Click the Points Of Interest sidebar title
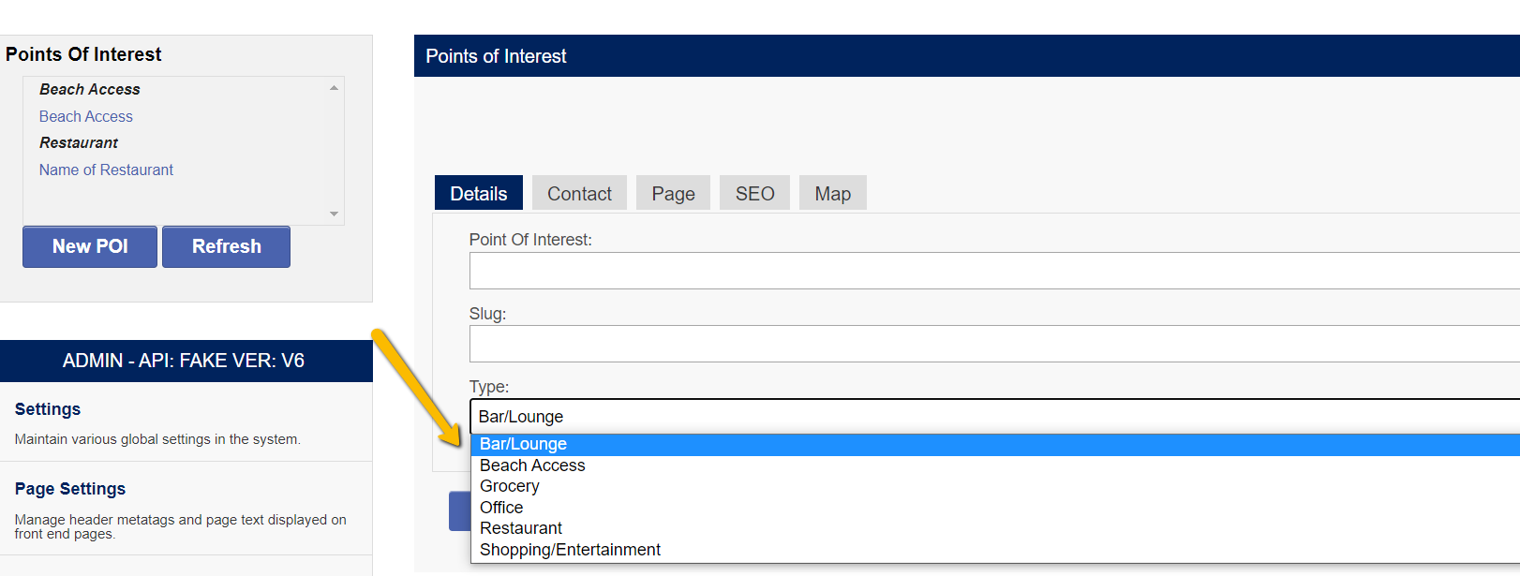Image resolution: width=1520 pixels, height=576 pixels. pos(83,54)
